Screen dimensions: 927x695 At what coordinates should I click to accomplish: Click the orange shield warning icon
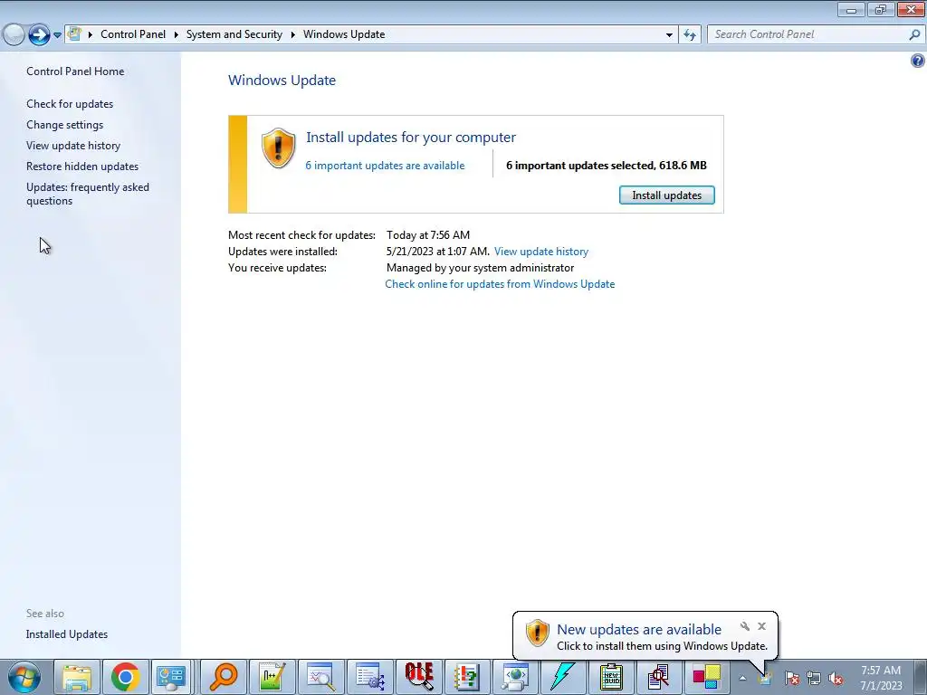[278, 148]
